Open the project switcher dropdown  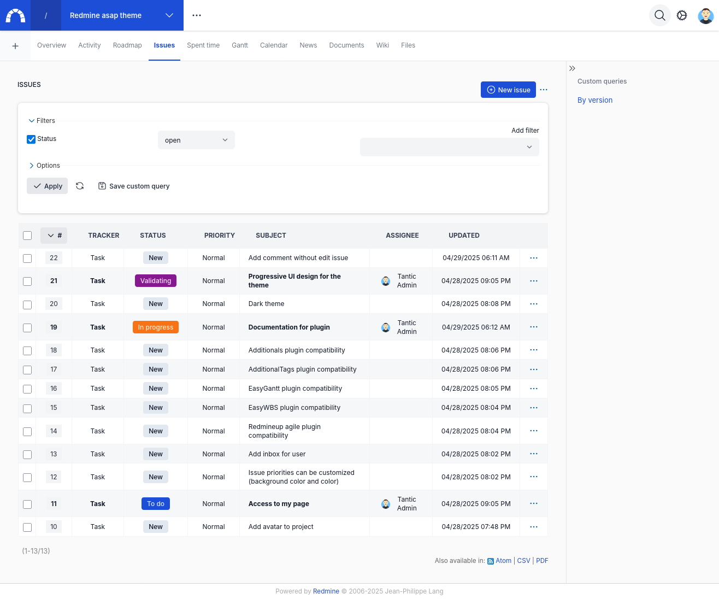click(122, 15)
